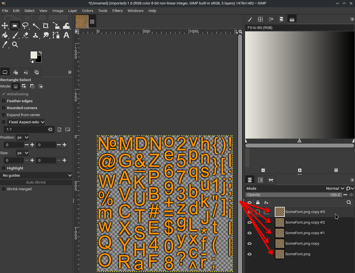Activate the Text tool
355x273 pixels.
[66, 35]
